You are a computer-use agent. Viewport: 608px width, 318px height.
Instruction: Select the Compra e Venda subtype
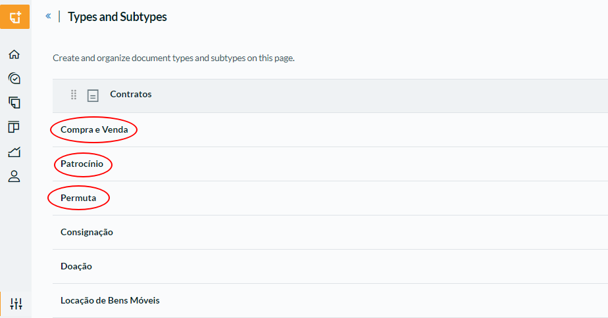94,129
